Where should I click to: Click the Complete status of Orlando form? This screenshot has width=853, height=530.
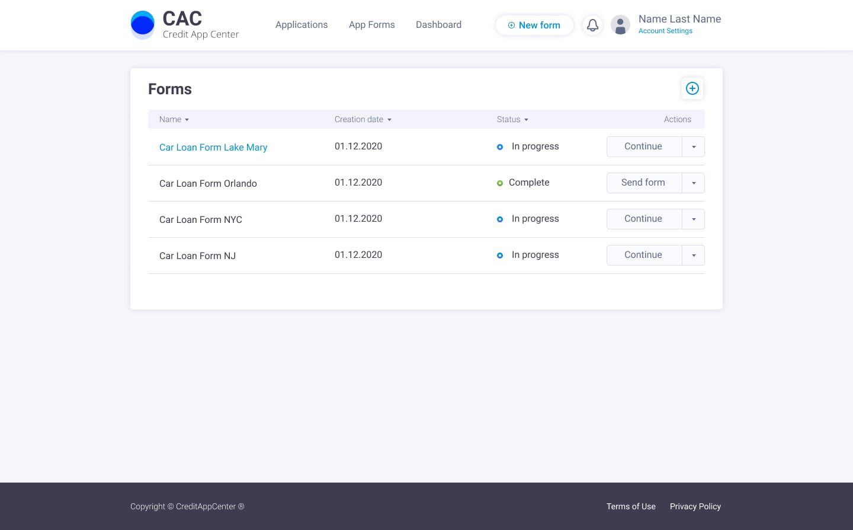523,183
